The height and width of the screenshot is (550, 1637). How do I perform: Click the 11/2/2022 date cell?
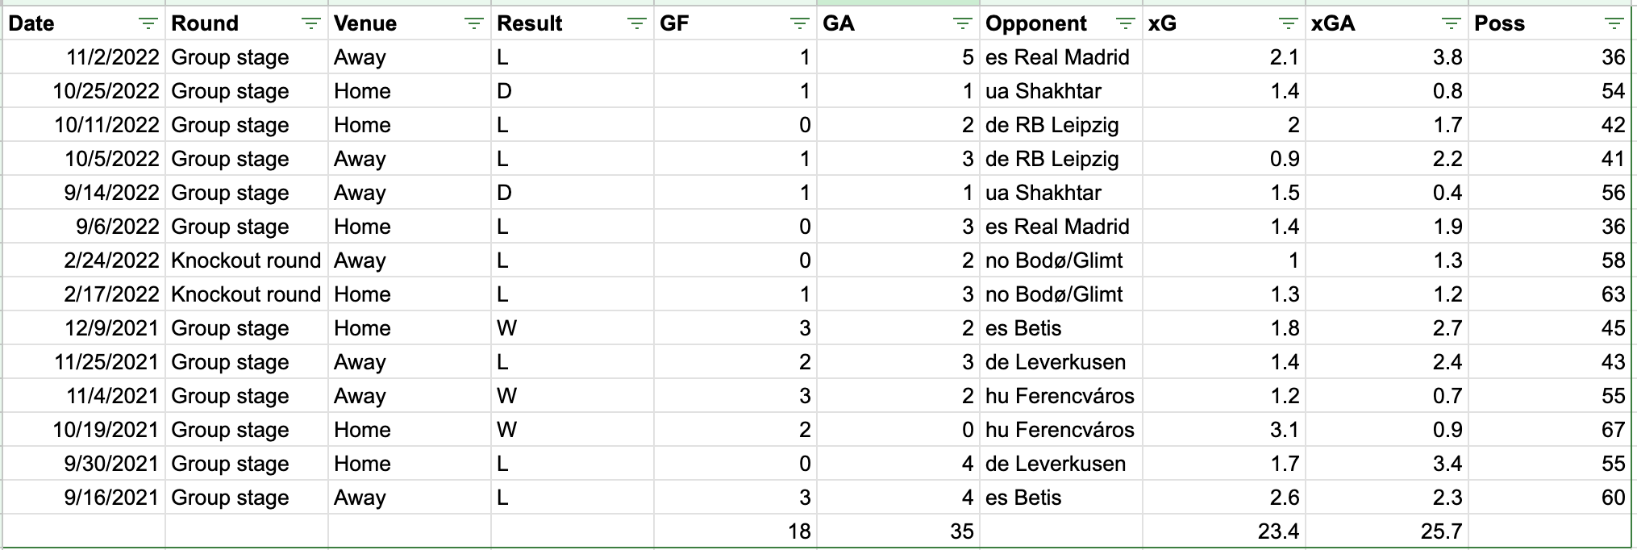point(84,57)
